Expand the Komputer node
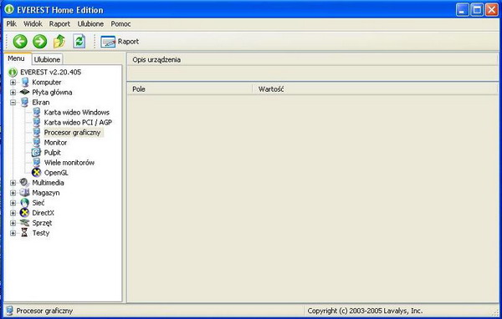The height and width of the screenshot is (319, 502). [x=13, y=83]
